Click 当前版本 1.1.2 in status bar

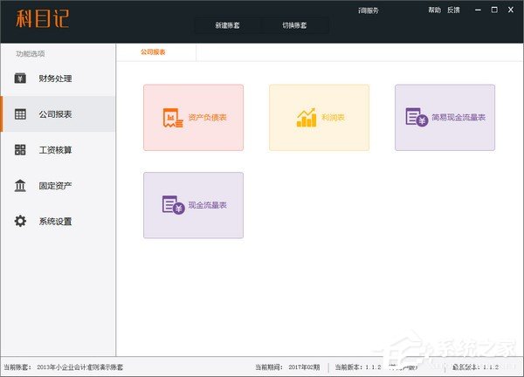point(358,367)
